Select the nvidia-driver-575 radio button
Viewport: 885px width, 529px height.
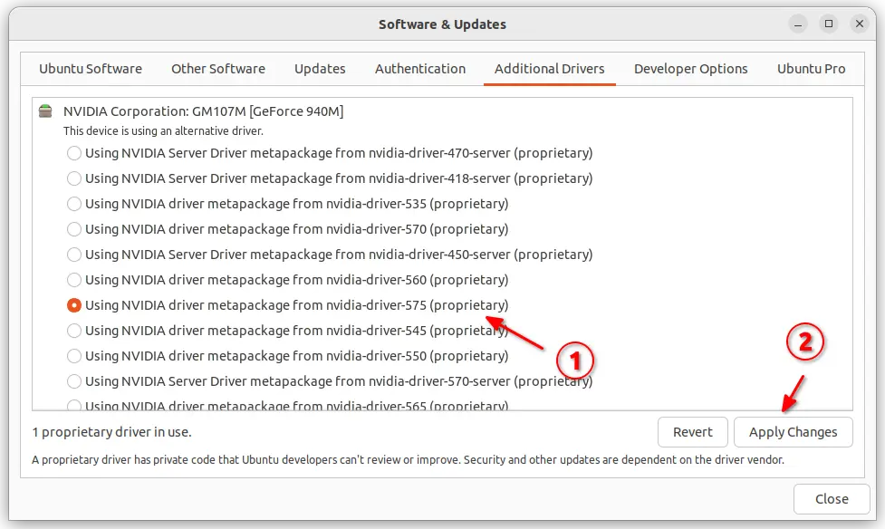(74, 305)
